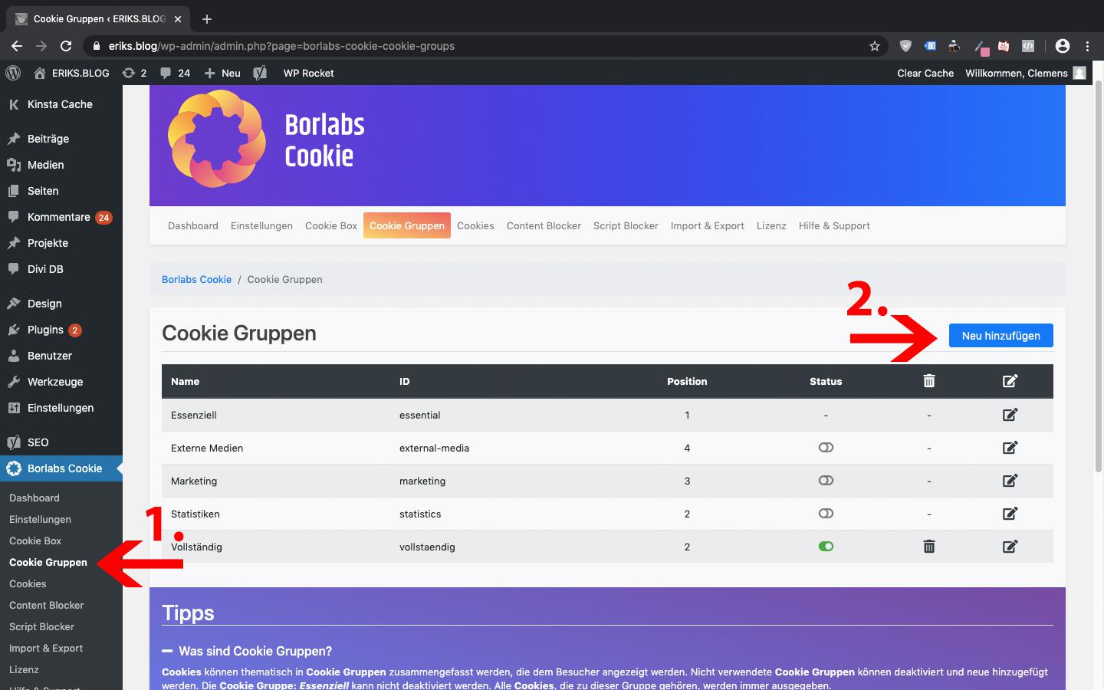
Task: Toggle status of Externe Medien group
Action: click(x=826, y=448)
